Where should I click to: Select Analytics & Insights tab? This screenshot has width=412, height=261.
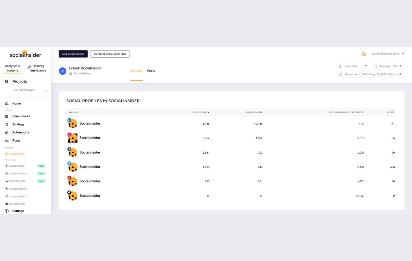13,68
